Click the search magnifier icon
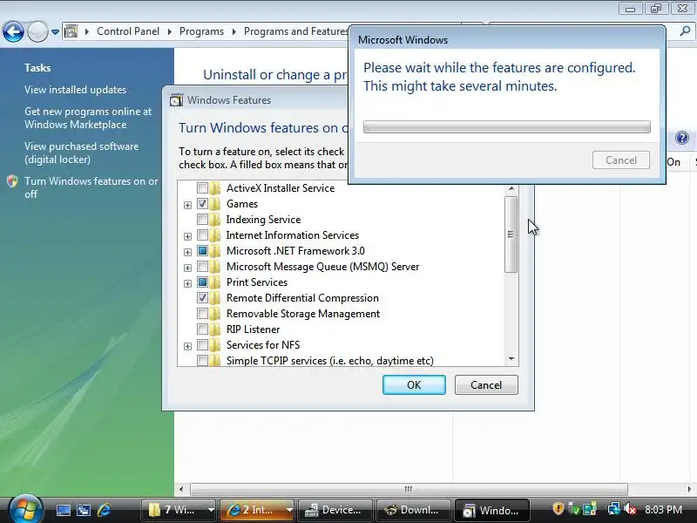 pos(685,31)
